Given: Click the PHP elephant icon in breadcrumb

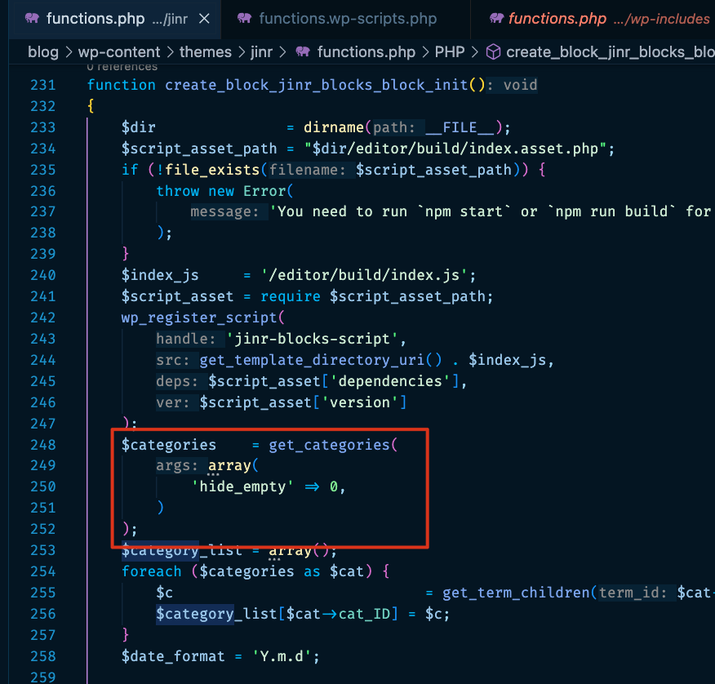Looking at the screenshot, I should 303,51.
